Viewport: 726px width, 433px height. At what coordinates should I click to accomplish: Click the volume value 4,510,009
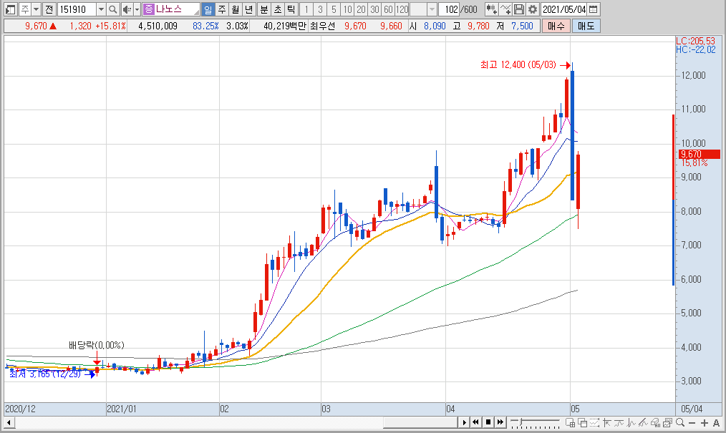158,26
